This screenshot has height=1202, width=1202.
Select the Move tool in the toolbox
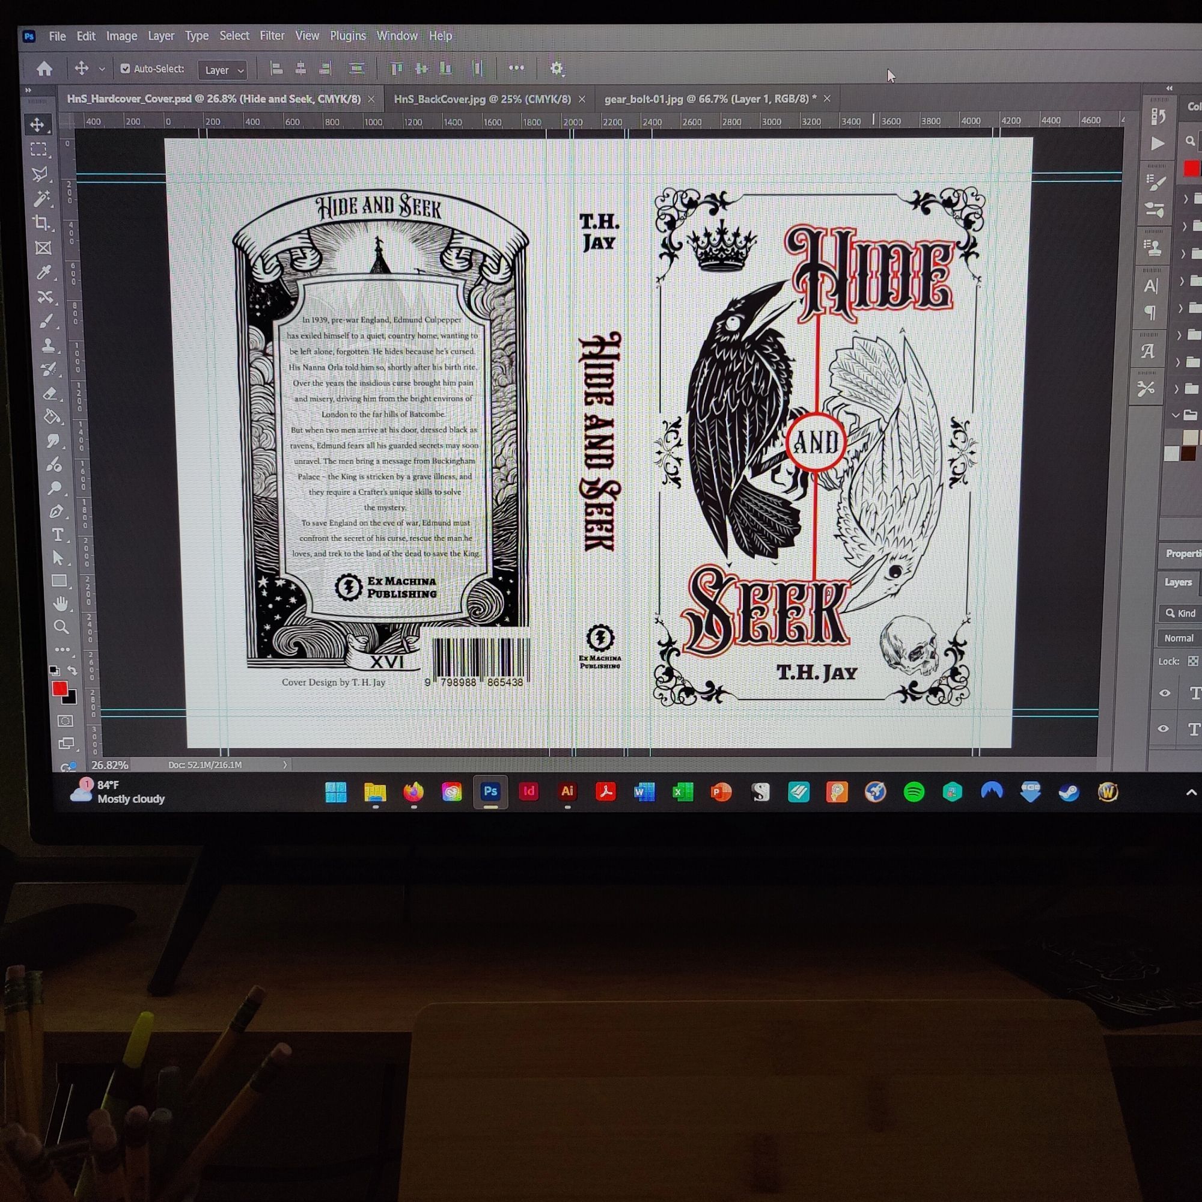tap(38, 124)
